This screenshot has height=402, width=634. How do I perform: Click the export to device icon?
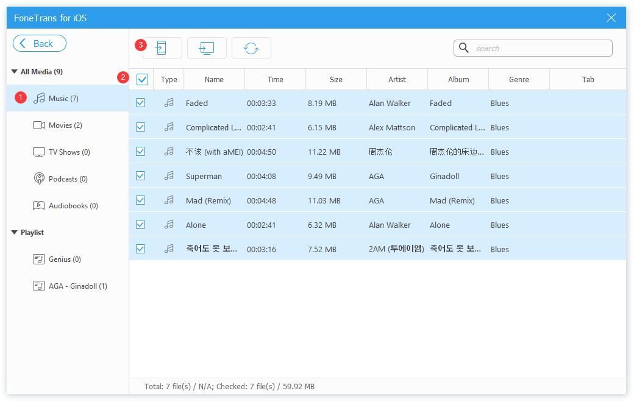click(x=162, y=48)
